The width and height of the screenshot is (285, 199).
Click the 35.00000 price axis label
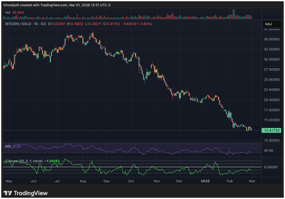click(x=272, y=39)
